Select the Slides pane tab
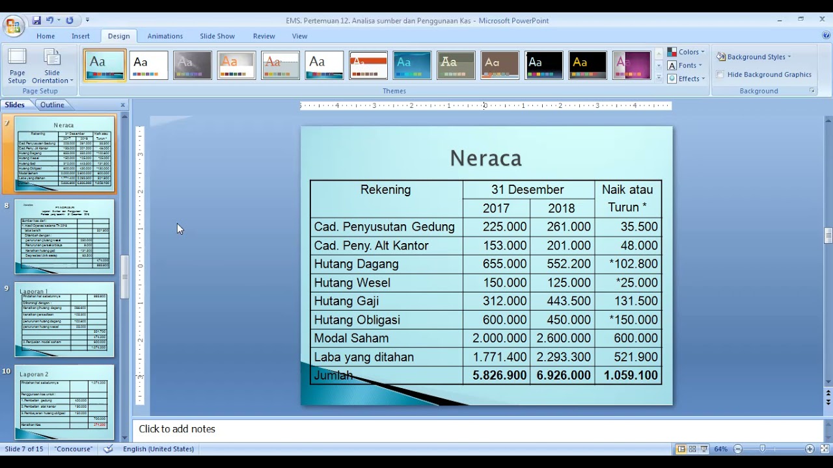The height and width of the screenshot is (468, 833). (14, 105)
